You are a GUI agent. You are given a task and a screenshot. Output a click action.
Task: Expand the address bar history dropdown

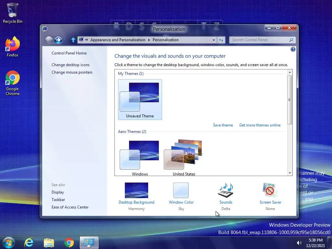point(214,40)
